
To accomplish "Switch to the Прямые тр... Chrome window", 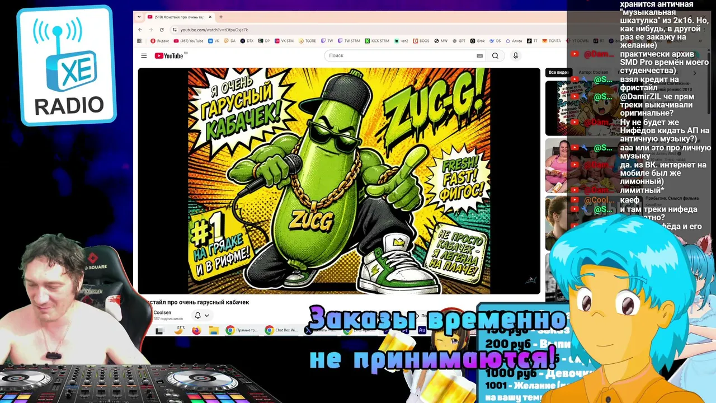I will 242,330.
